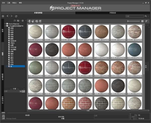The image size is (151, 123).
Task: Open the sort order icon
Action: [146, 21]
